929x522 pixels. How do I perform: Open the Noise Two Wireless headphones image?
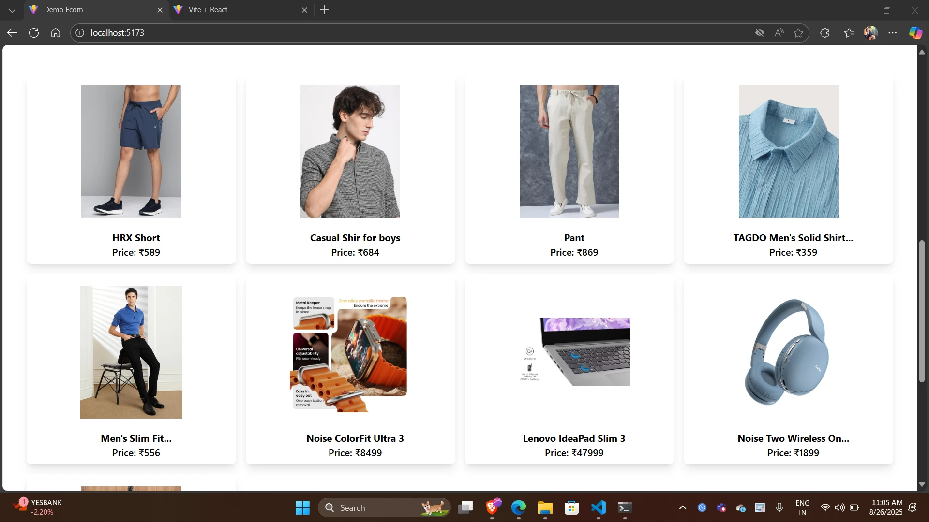(788, 352)
